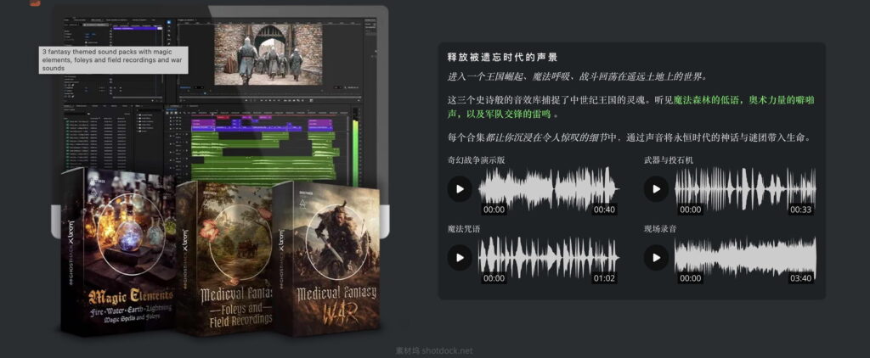
Task: Click the 03:40 duration label
Action: click(x=801, y=278)
